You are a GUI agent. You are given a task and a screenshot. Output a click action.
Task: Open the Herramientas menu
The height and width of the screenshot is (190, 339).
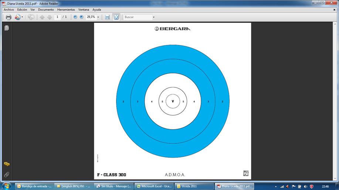tap(66, 10)
